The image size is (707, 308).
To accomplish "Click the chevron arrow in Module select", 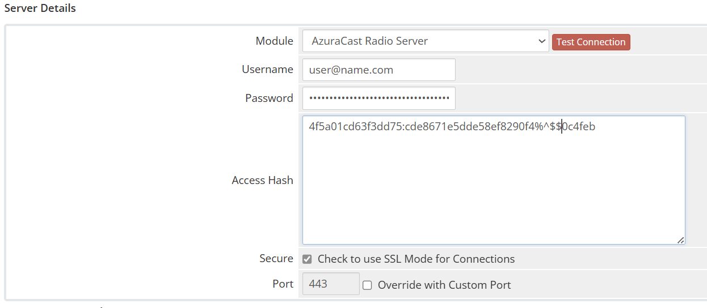I will pyautogui.click(x=541, y=41).
